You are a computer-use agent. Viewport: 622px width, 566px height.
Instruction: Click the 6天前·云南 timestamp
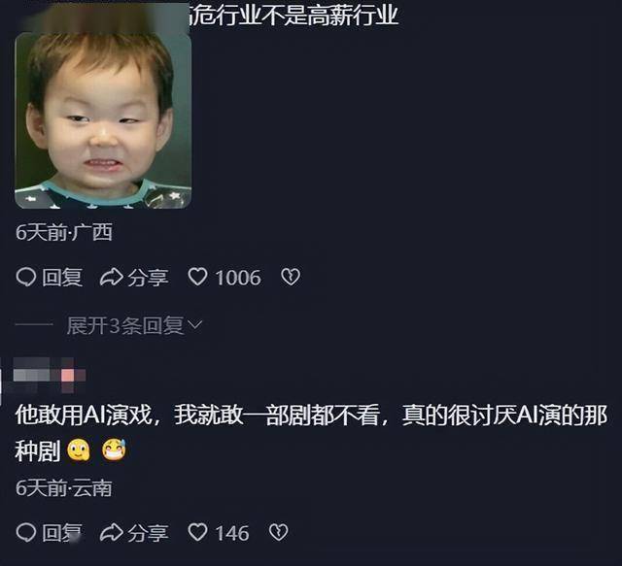64,488
